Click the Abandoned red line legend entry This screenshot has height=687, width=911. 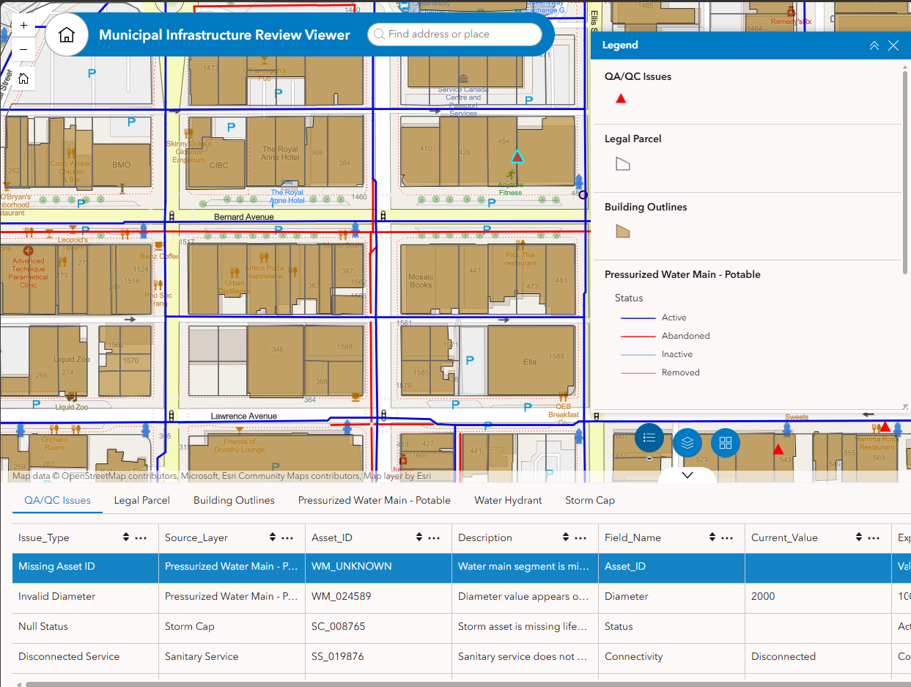click(665, 336)
